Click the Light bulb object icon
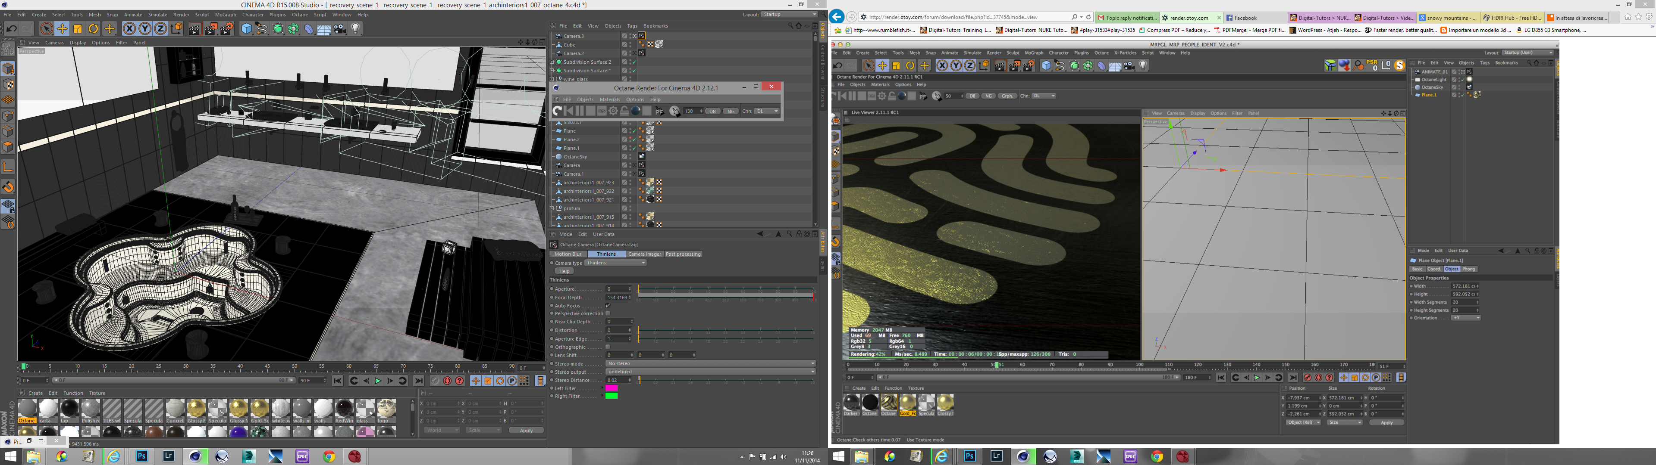The width and height of the screenshot is (1656, 465). pos(355,29)
